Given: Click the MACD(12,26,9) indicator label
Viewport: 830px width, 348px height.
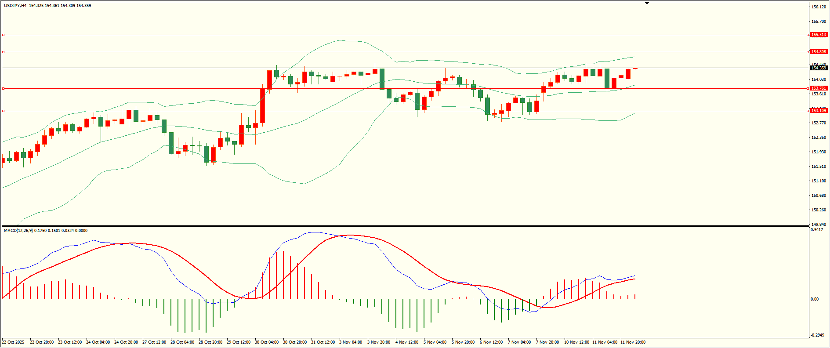Looking at the screenshot, I should tap(18, 230).
